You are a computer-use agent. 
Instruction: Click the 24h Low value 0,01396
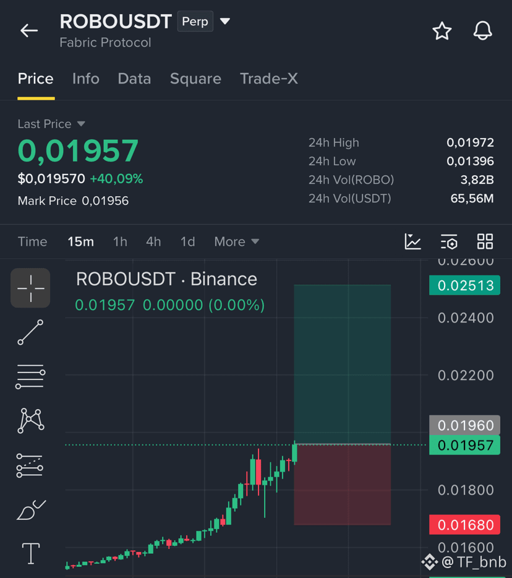pyautogui.click(x=471, y=161)
